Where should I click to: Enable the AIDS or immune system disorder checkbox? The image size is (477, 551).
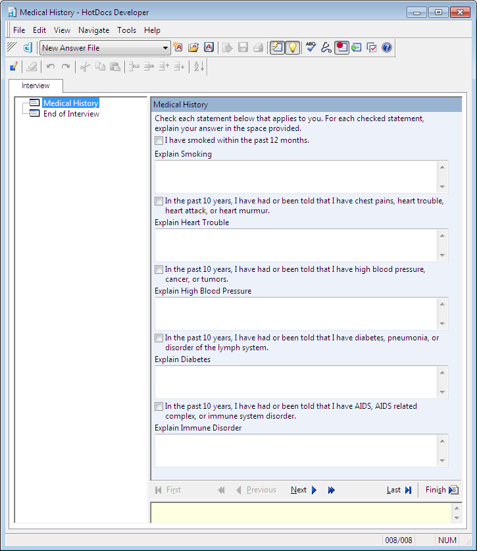tap(159, 406)
